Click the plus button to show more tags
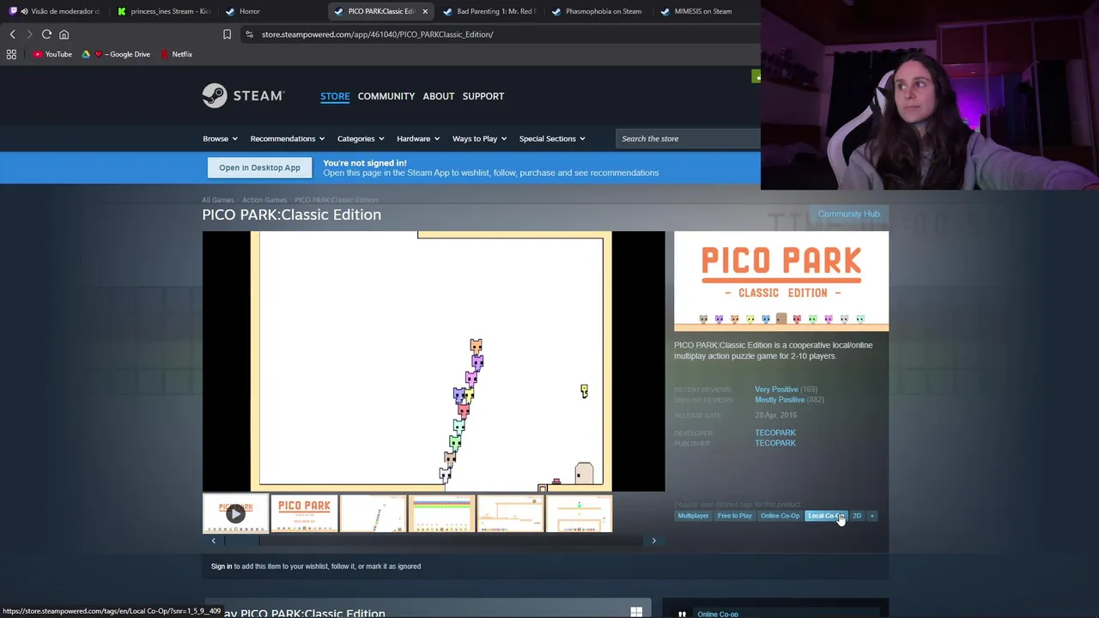The image size is (1099, 618). 871,516
